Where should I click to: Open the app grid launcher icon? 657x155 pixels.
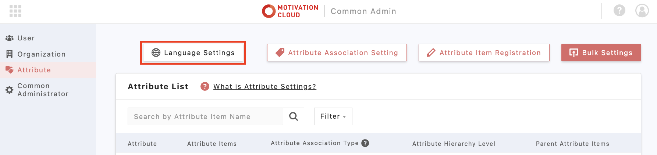pyautogui.click(x=15, y=11)
